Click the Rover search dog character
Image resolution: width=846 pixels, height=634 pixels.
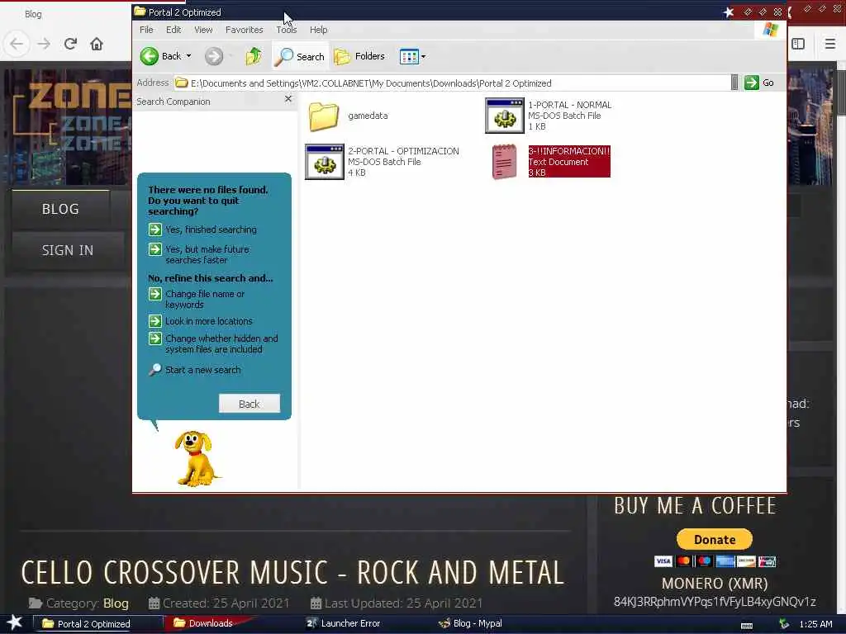click(x=197, y=458)
